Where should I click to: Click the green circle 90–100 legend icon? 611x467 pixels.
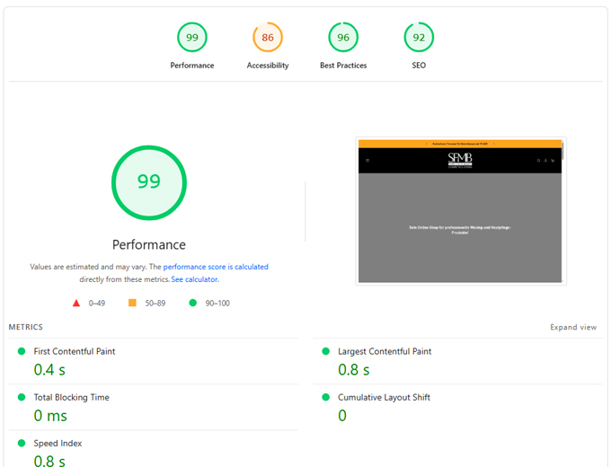(192, 304)
